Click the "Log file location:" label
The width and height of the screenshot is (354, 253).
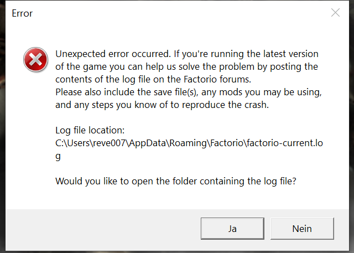(x=90, y=131)
